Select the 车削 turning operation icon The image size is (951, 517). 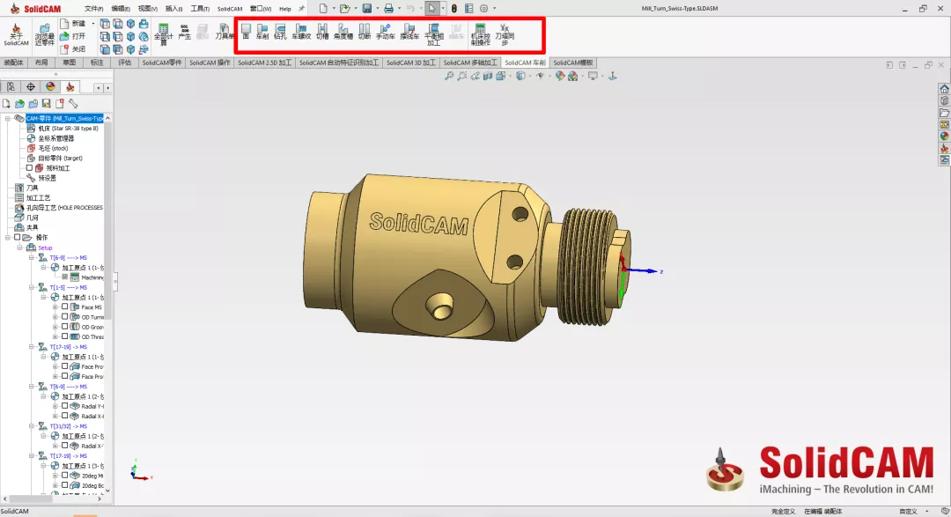[x=262, y=33]
